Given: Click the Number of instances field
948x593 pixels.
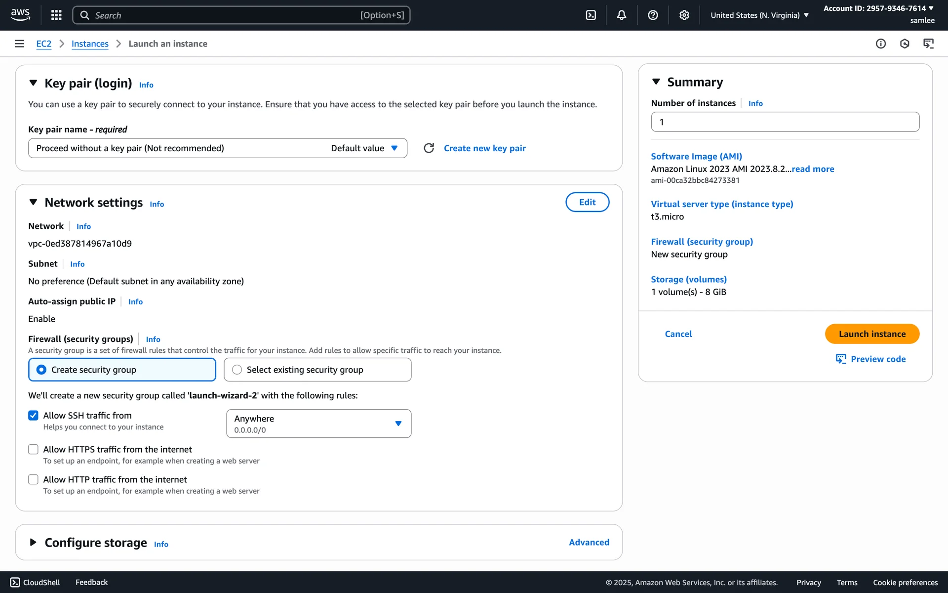Looking at the screenshot, I should click(x=785, y=122).
